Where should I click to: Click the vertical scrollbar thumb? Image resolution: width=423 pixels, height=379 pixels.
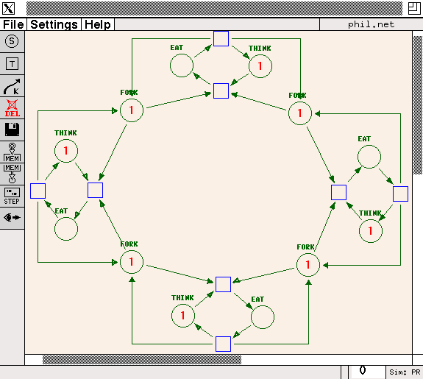click(418, 105)
